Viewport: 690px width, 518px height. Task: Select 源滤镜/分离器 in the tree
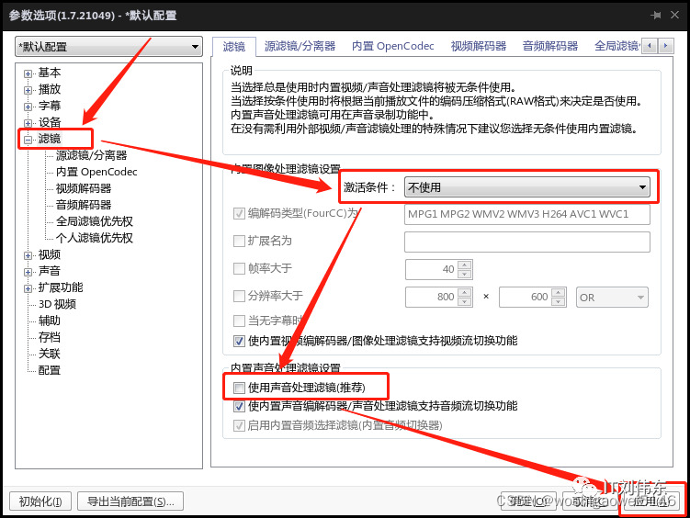91,155
